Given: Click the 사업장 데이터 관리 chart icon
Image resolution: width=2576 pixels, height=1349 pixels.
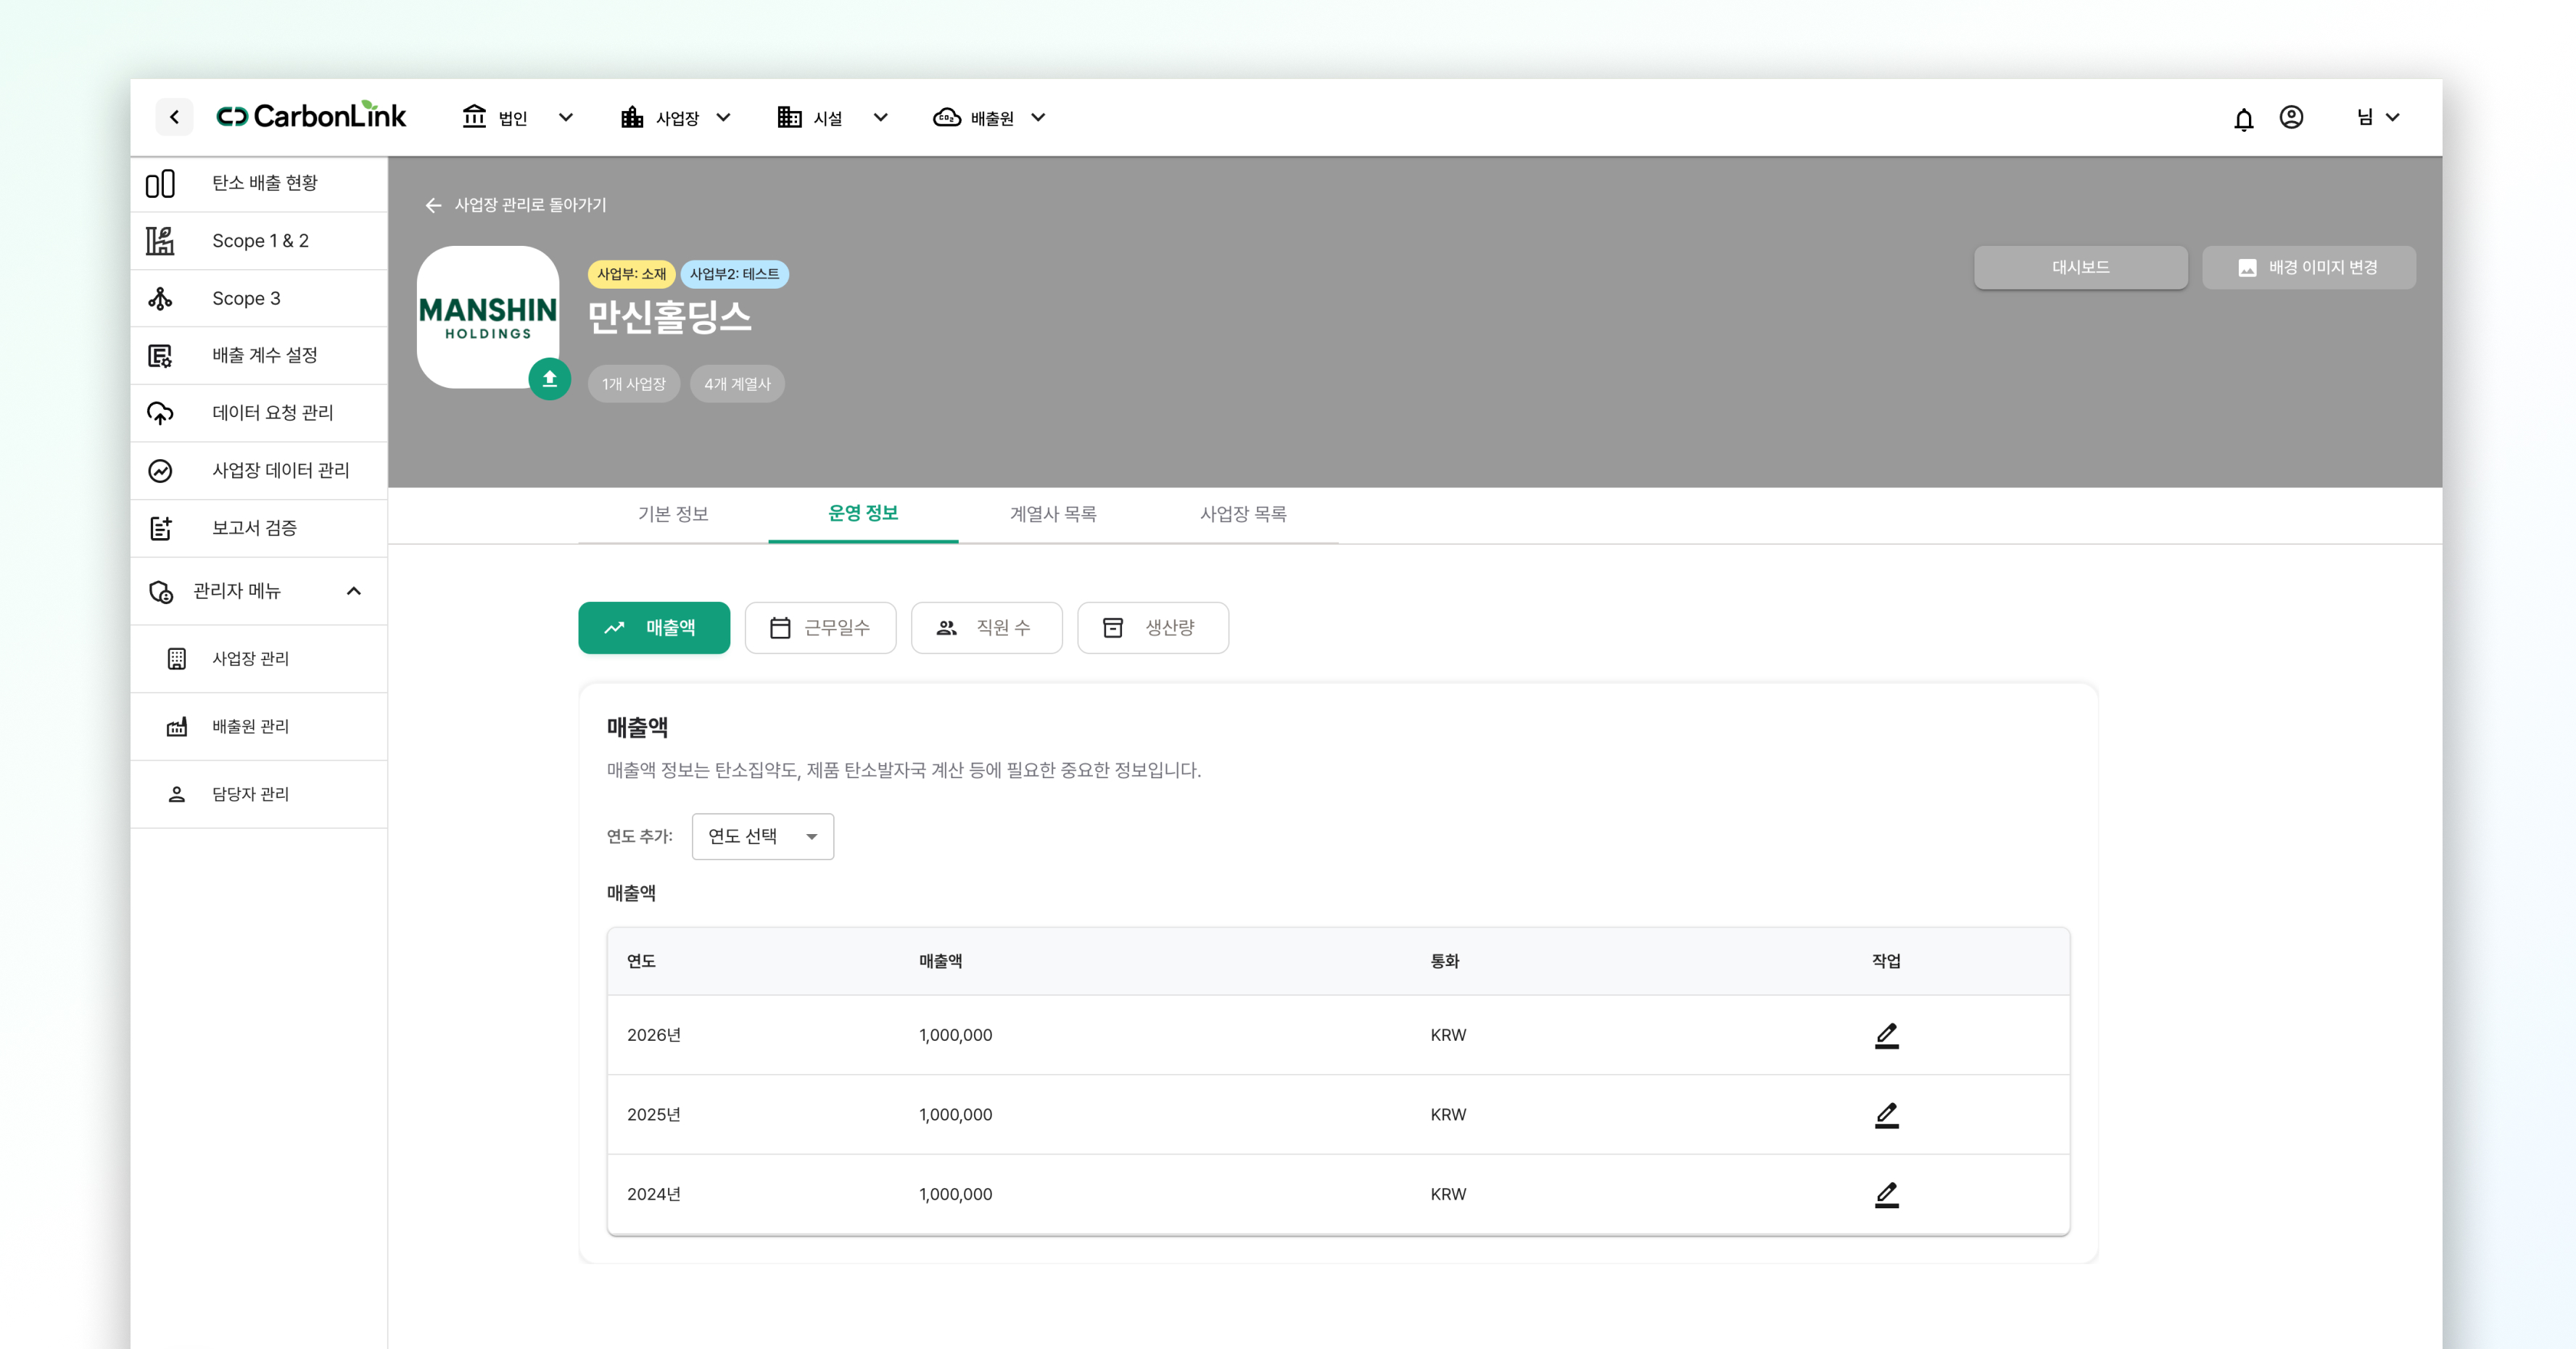Looking at the screenshot, I should (160, 470).
